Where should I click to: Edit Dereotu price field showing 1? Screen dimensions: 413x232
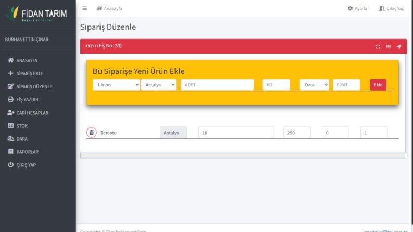374,133
